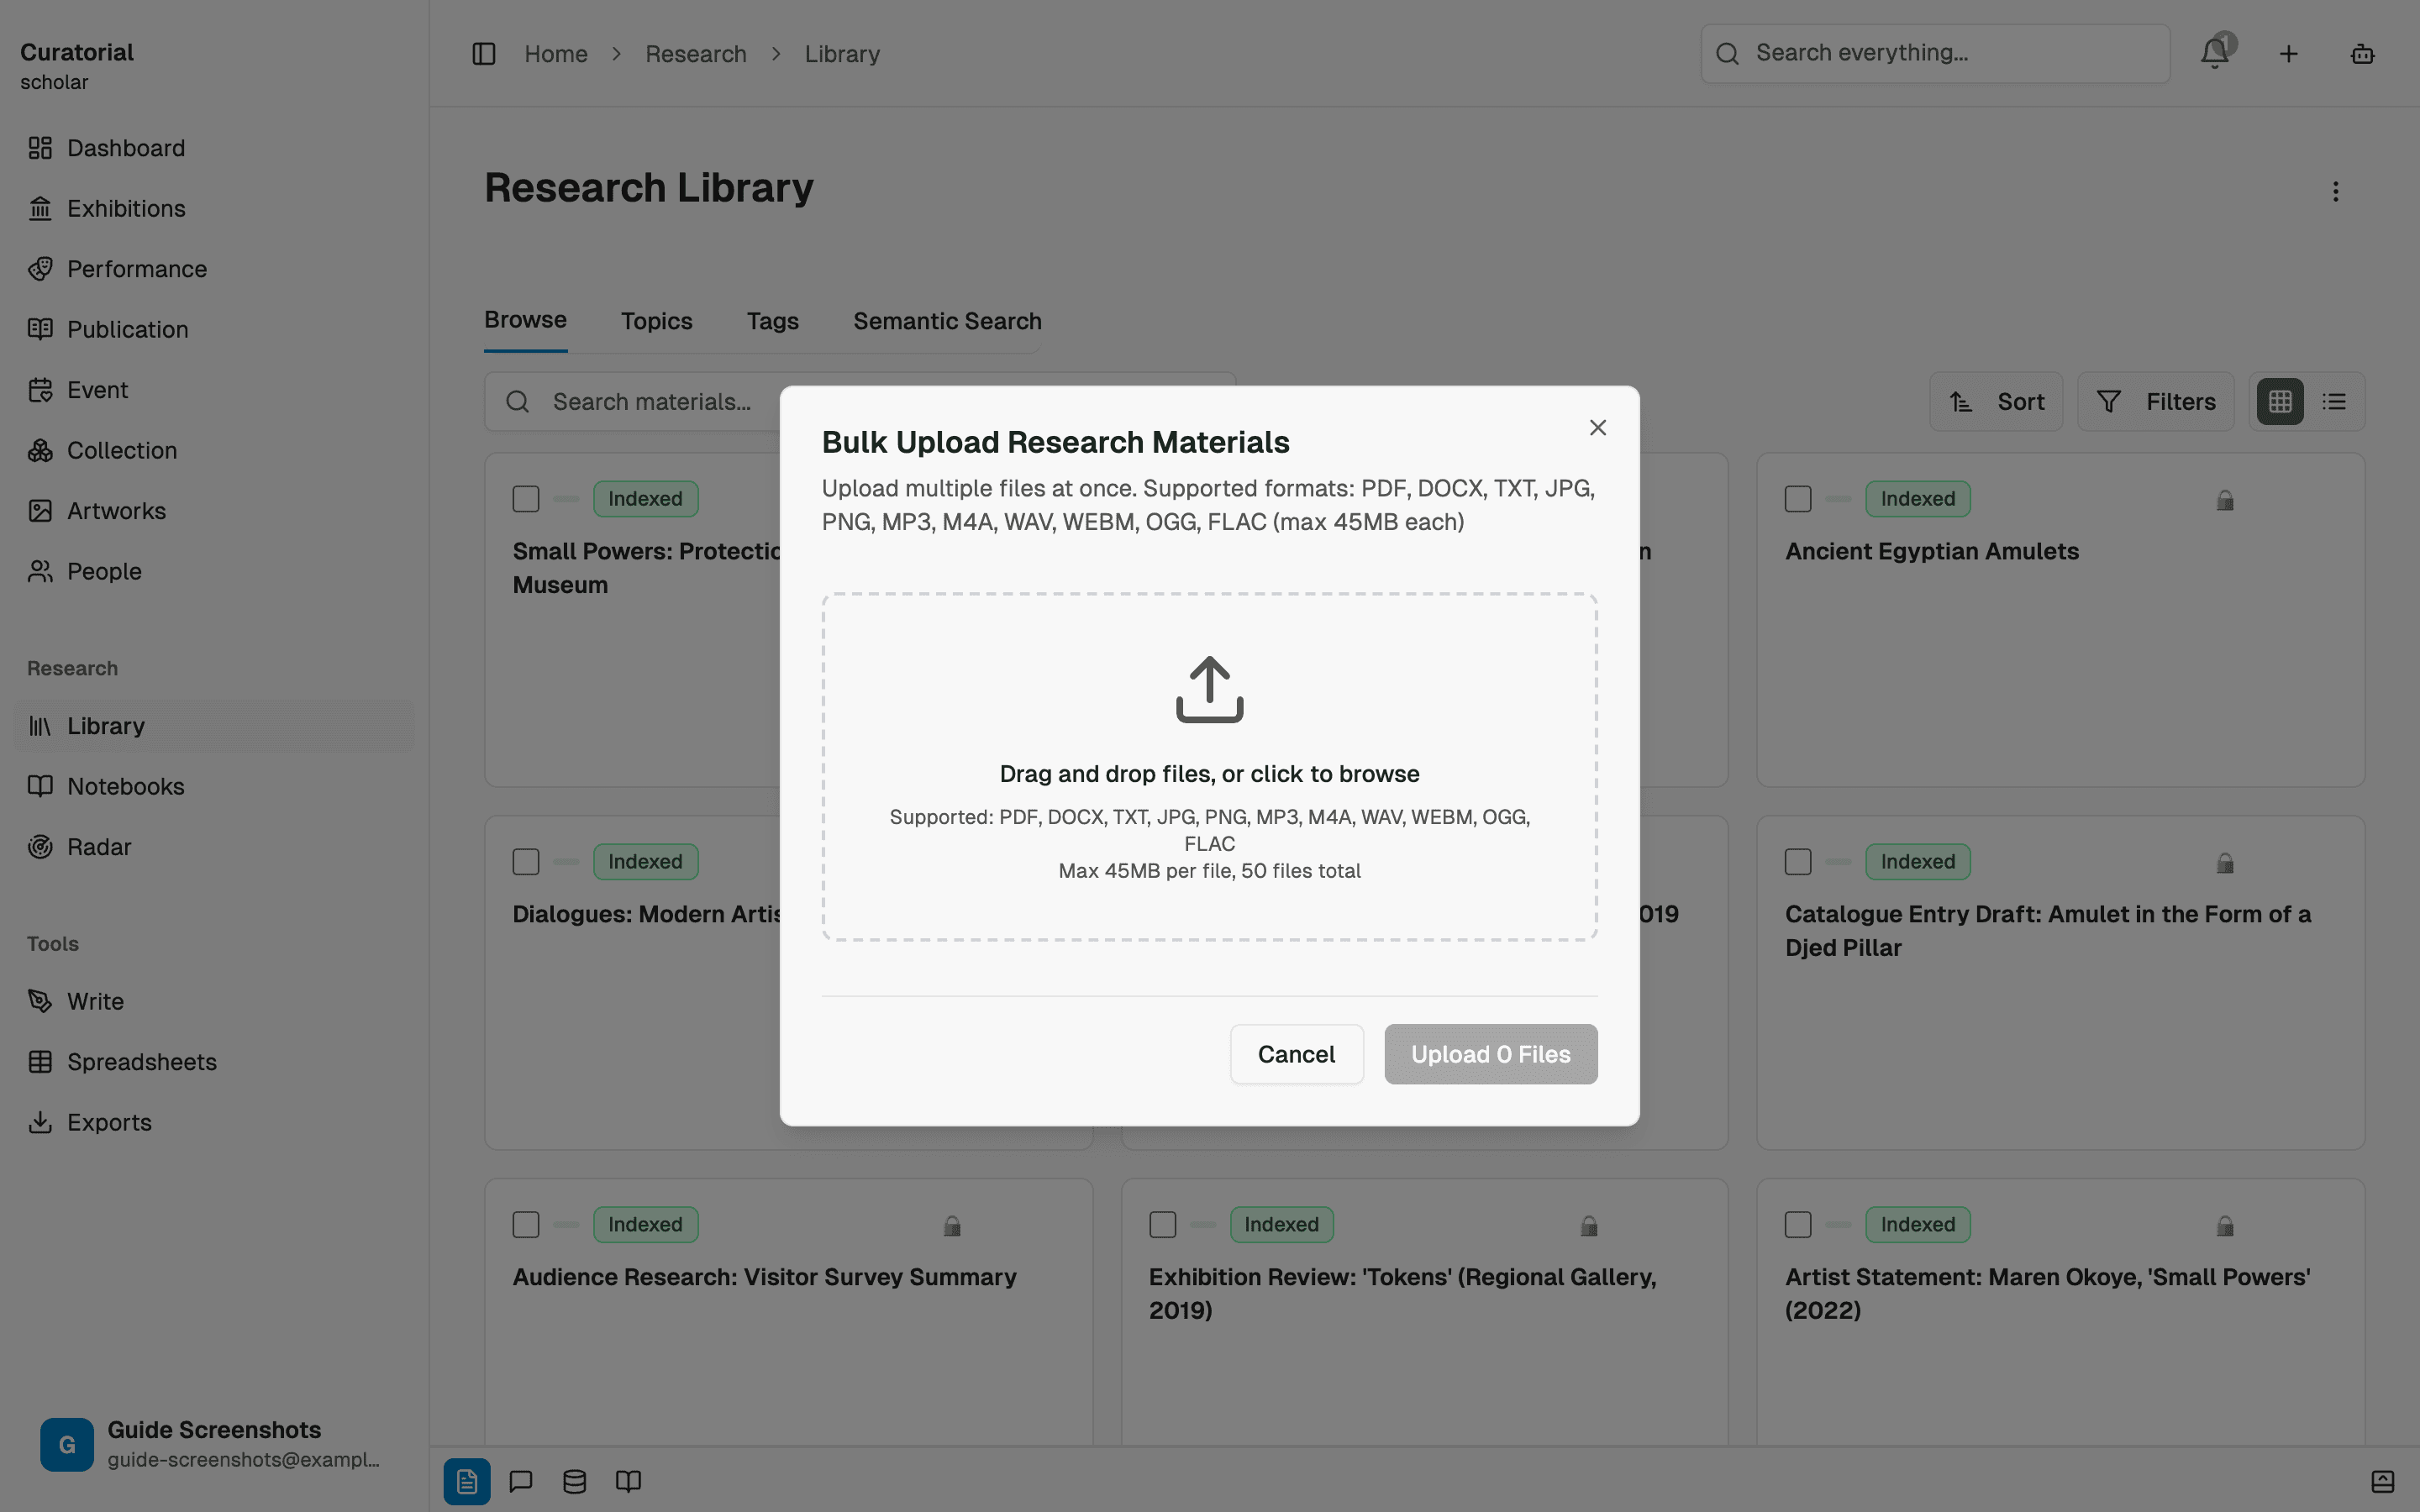Open the chat icon in bottom bar

521,1481
